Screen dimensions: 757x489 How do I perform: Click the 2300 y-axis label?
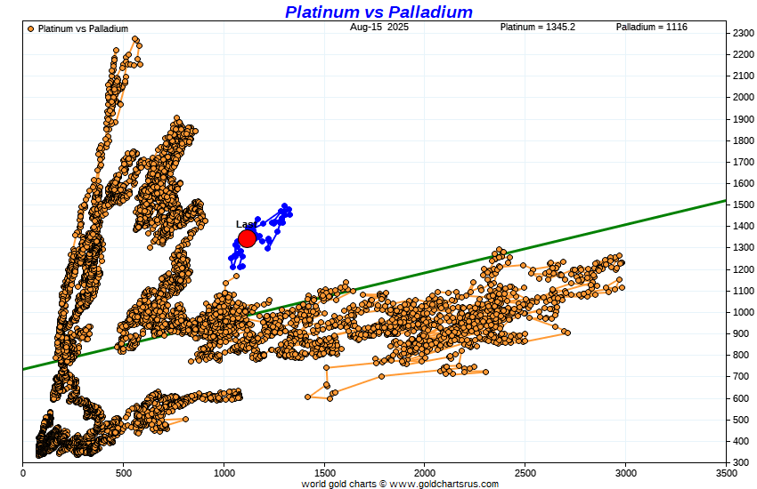[x=743, y=33]
